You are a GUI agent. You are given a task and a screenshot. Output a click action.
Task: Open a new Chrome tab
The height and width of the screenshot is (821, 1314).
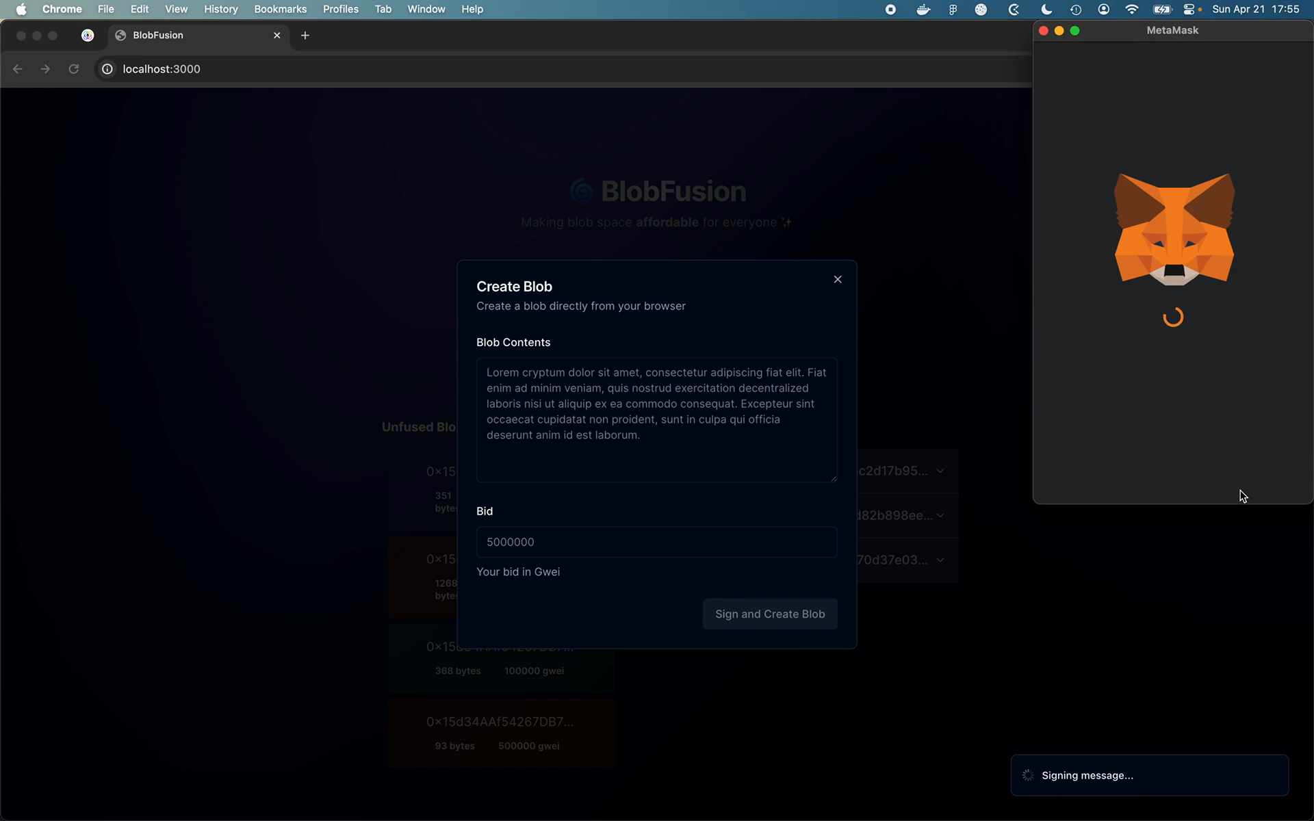(305, 36)
